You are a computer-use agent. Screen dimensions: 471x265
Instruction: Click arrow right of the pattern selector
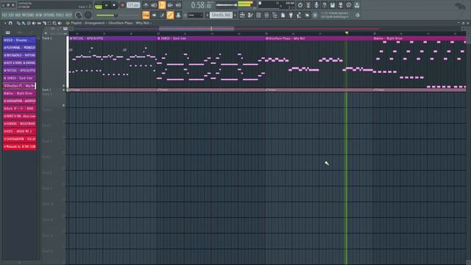pyautogui.click(x=235, y=15)
